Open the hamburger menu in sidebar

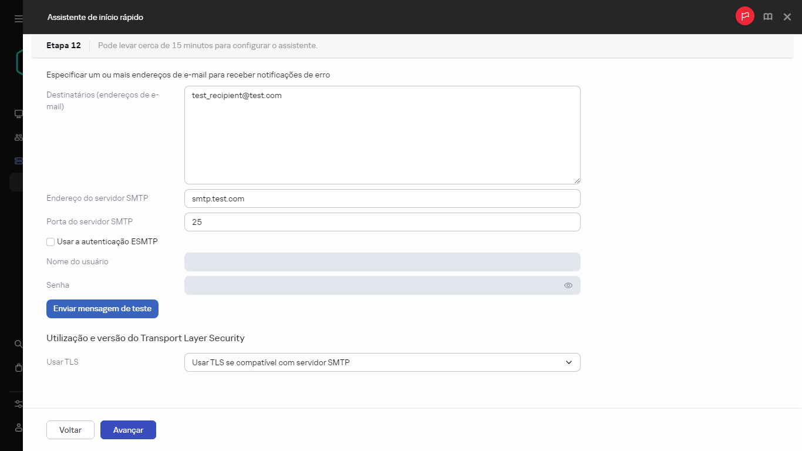tap(18, 19)
